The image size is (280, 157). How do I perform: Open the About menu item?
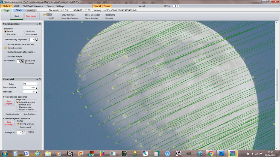tap(142, 6)
